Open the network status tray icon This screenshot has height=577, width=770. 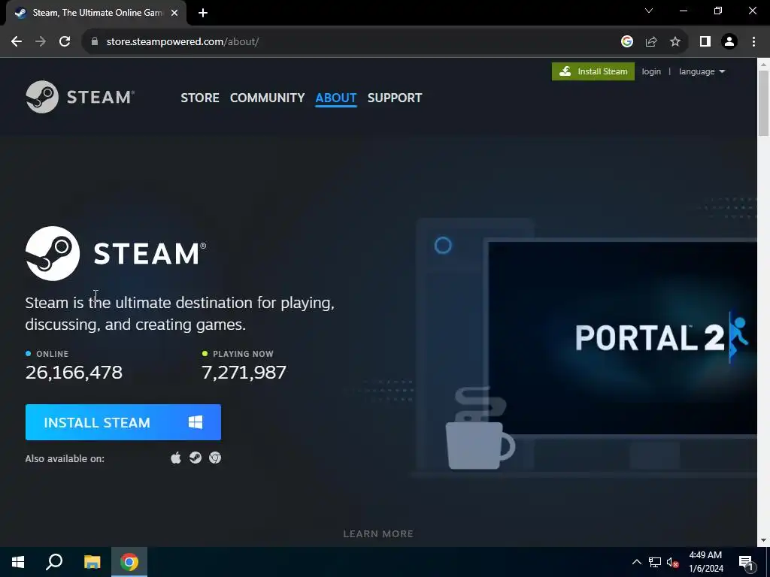pyautogui.click(x=655, y=562)
